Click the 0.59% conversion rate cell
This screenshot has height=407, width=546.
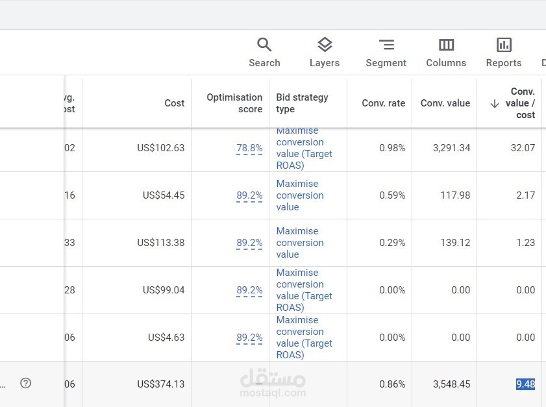click(x=392, y=195)
